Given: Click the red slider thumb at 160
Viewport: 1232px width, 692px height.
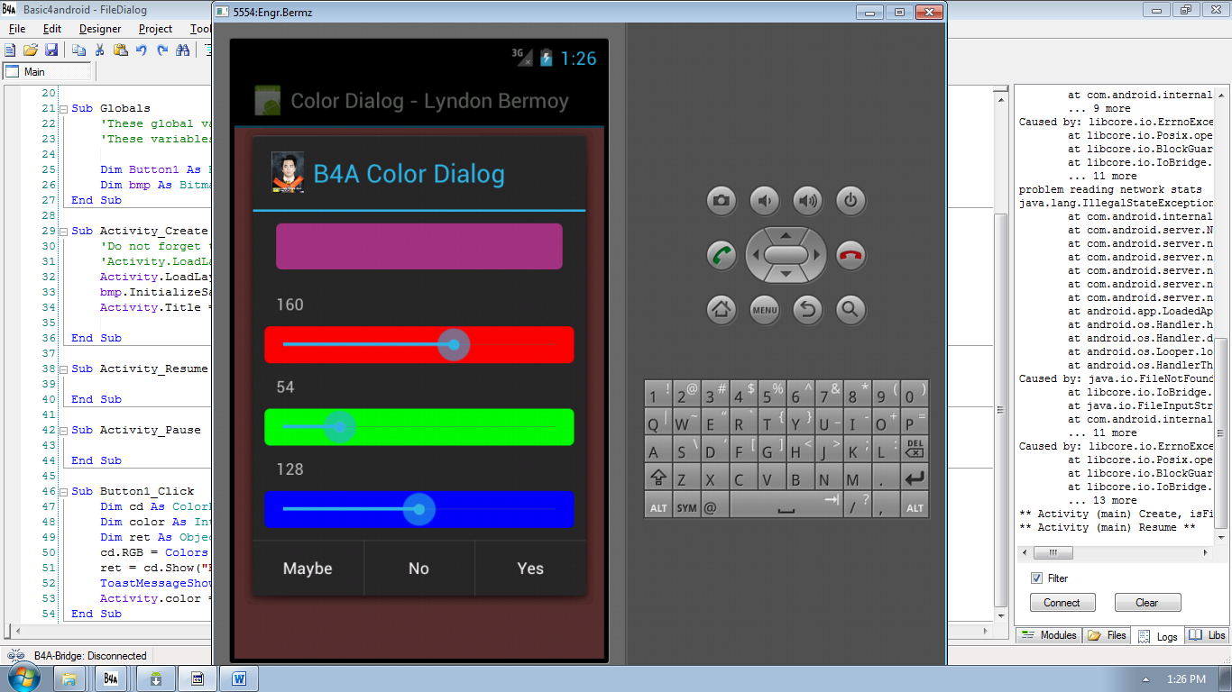Looking at the screenshot, I should pyautogui.click(x=454, y=345).
